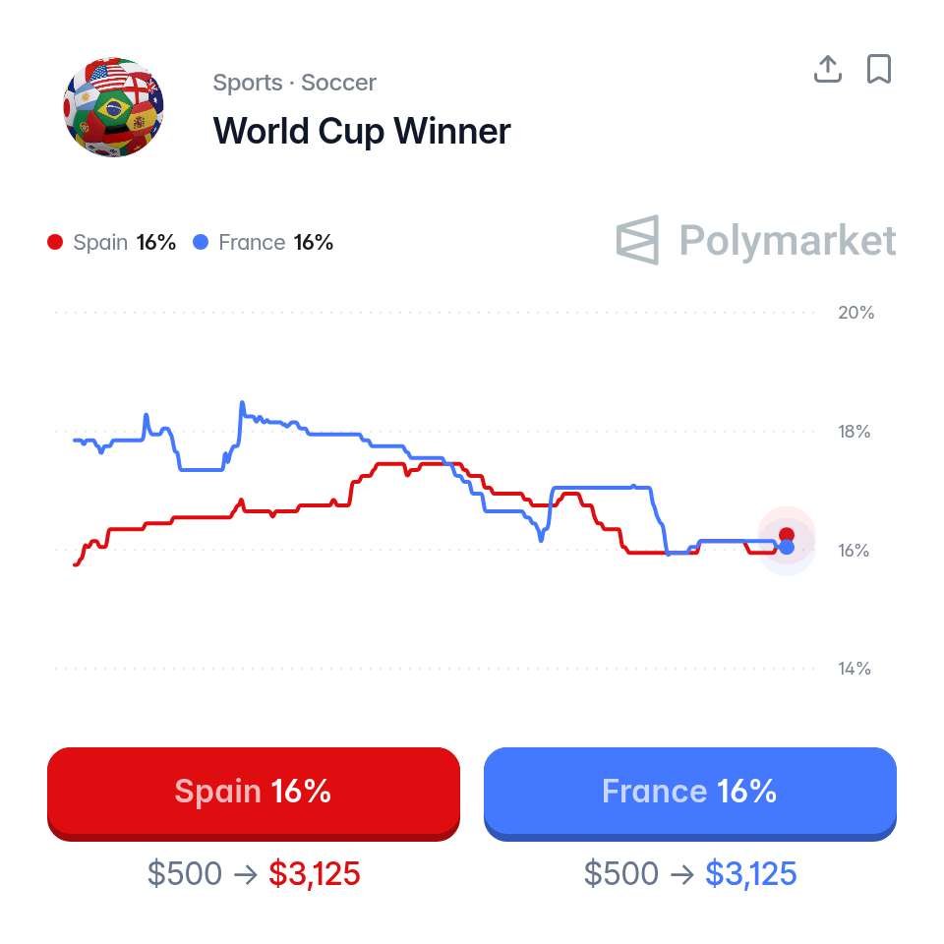Image resolution: width=944 pixels, height=944 pixels.
Task: Click the 20% axis label
Action: tap(855, 313)
